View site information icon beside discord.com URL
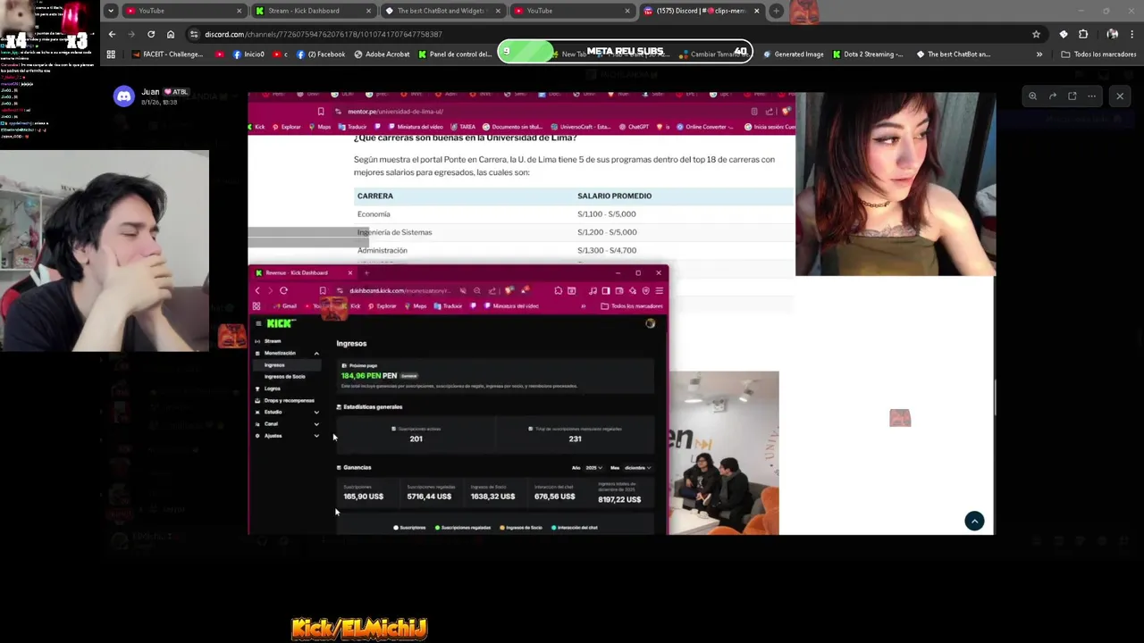 (x=194, y=34)
